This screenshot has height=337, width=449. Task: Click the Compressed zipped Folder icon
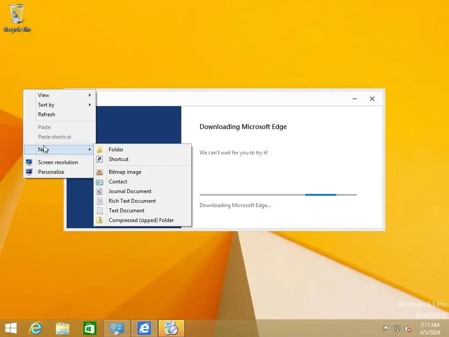[100, 220]
